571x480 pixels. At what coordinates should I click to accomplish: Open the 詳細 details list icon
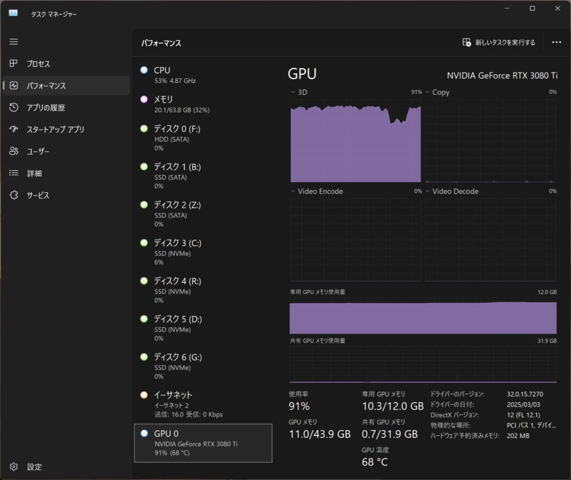pos(14,173)
